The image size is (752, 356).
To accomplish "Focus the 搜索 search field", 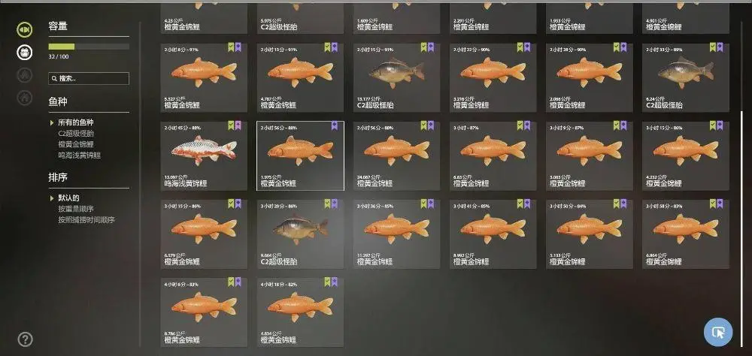I will click(x=89, y=79).
